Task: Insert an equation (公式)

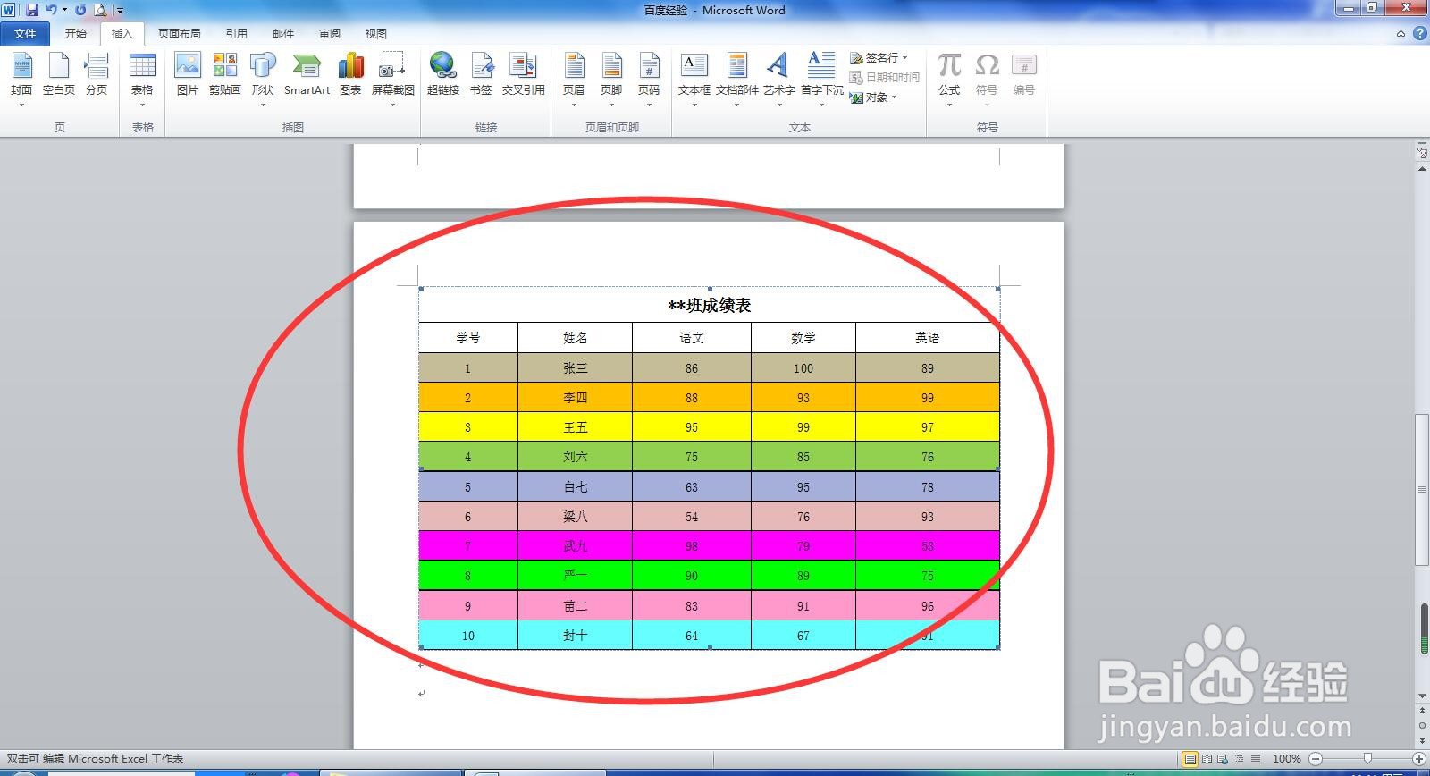Action: 949,79
